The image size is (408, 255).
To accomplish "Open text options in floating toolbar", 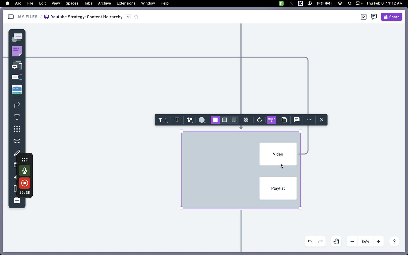I will [x=177, y=120].
